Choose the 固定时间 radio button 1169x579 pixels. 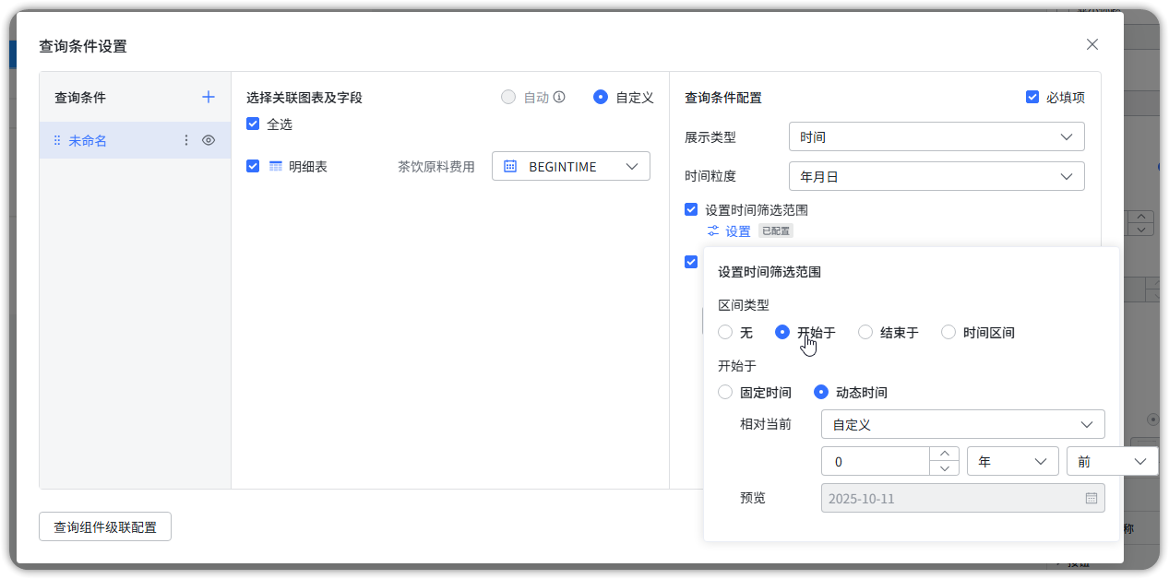(x=726, y=392)
